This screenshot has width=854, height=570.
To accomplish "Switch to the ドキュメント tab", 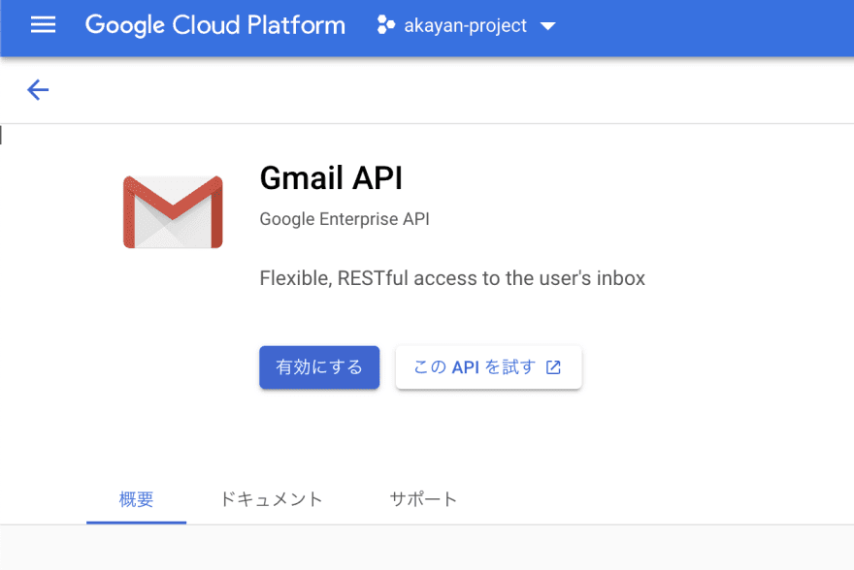I will point(271,499).
